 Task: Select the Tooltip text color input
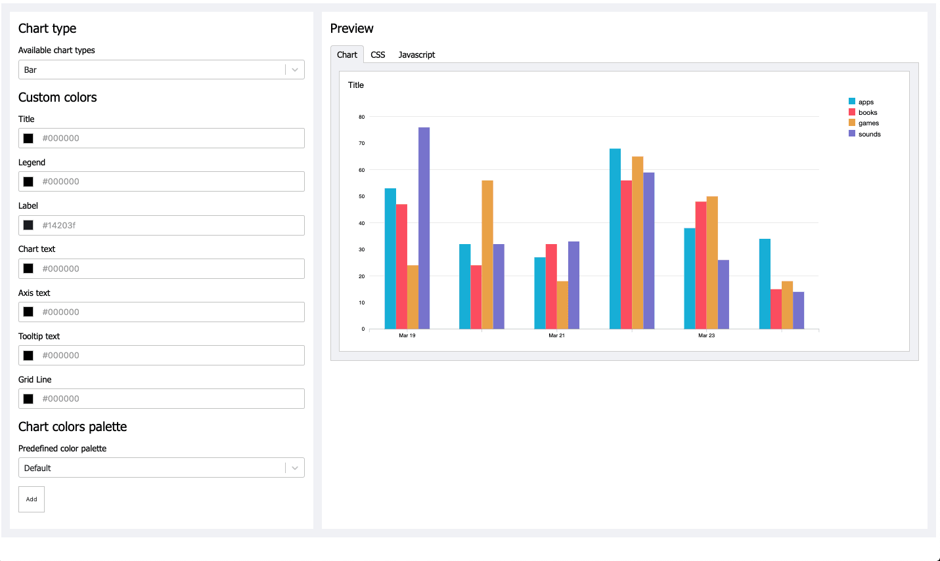pyautogui.click(x=171, y=356)
